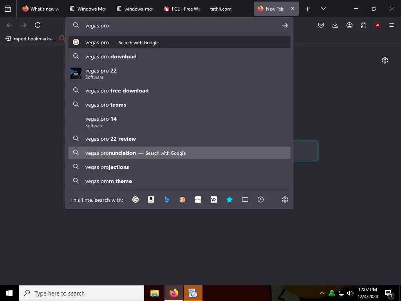Switch to the windows-mov tab
Image resolution: width=401 pixels, height=301 pixels.
point(135,9)
